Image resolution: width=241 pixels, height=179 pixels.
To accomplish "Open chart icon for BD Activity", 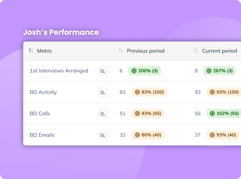I will click(x=103, y=92).
